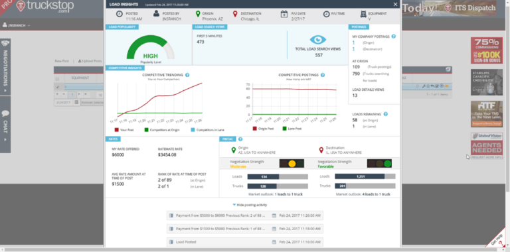
Task: Click the Posted clock icon in header
Action: (120, 14)
